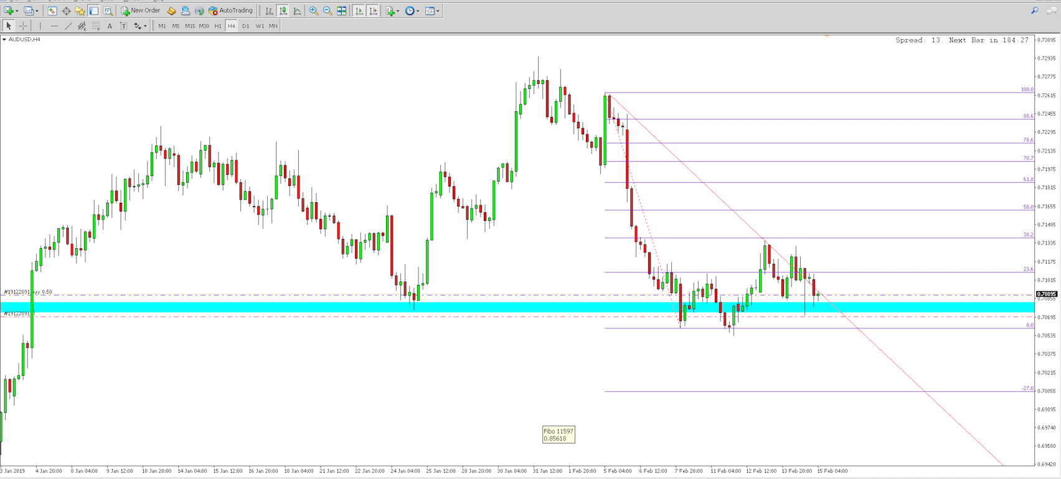Switch to the M15 timeframe
The width and height of the screenshot is (1061, 479).
point(189,26)
